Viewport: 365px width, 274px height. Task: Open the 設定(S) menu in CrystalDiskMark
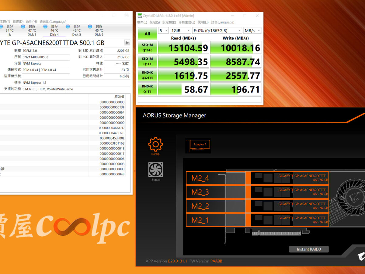[155, 22]
